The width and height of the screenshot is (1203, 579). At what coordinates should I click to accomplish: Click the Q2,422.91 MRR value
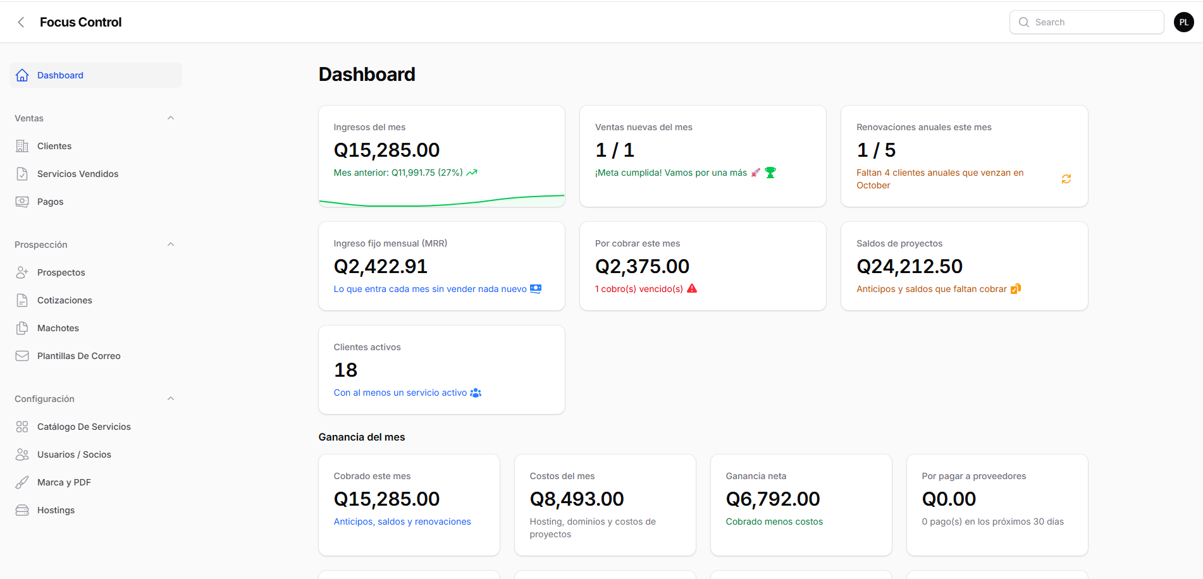point(381,266)
